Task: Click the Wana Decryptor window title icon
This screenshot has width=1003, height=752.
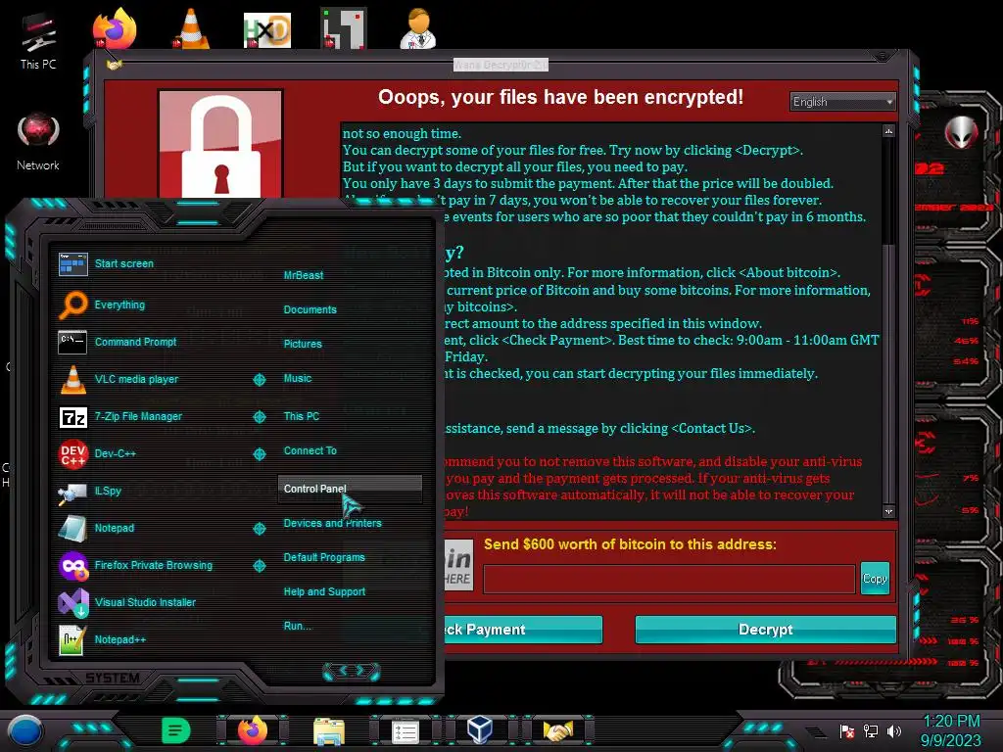Action: tap(114, 65)
